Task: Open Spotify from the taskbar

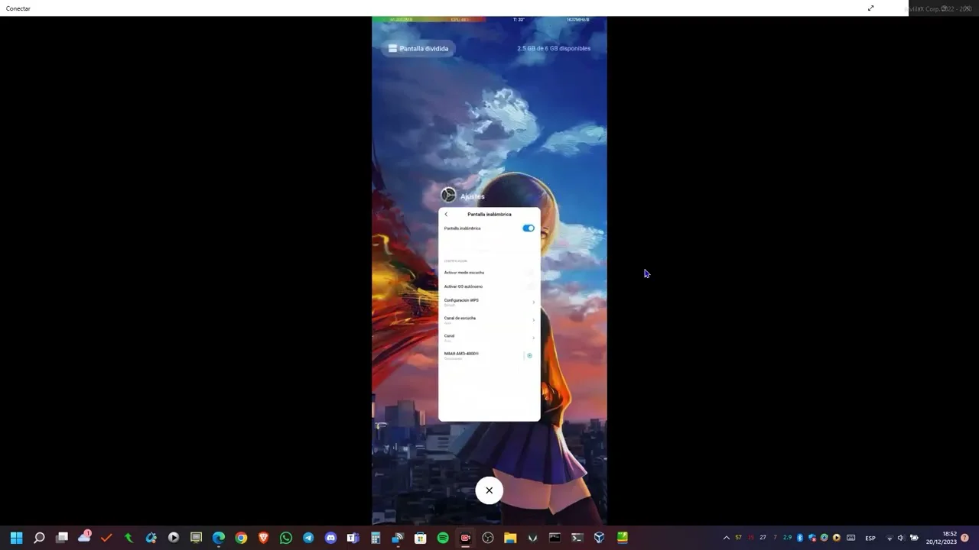Action: tap(443, 538)
